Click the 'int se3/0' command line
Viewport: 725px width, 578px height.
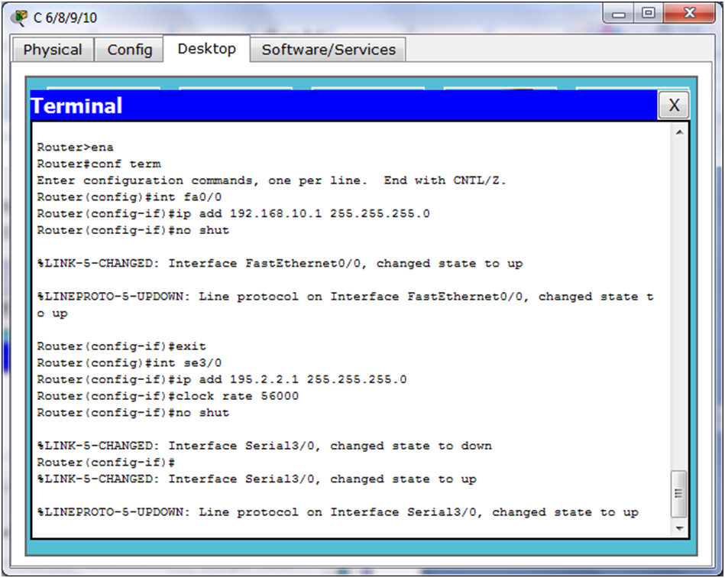pos(129,363)
